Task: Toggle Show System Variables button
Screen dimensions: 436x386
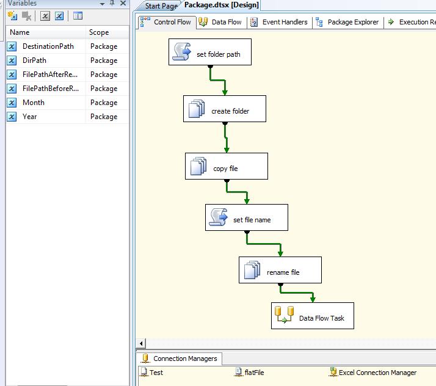Action: (x=45, y=16)
